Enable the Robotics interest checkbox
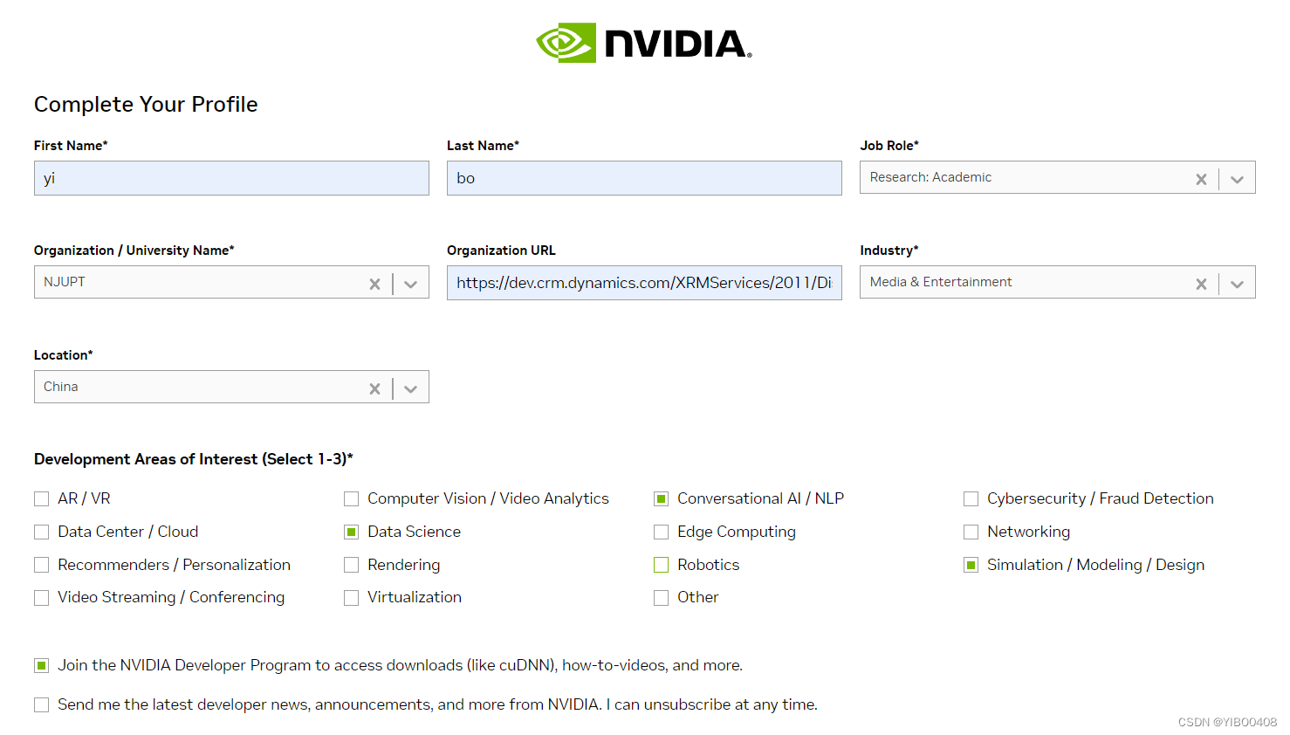This screenshot has height=735, width=1290. [661, 565]
